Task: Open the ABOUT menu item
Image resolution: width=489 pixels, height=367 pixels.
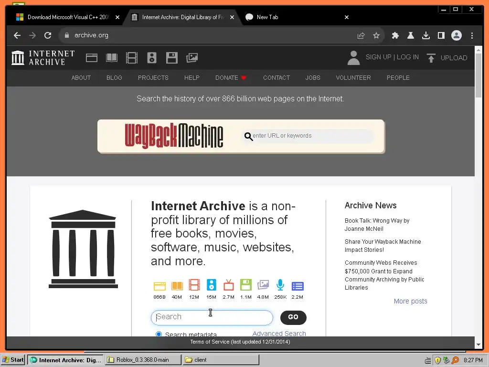Action: [81, 78]
